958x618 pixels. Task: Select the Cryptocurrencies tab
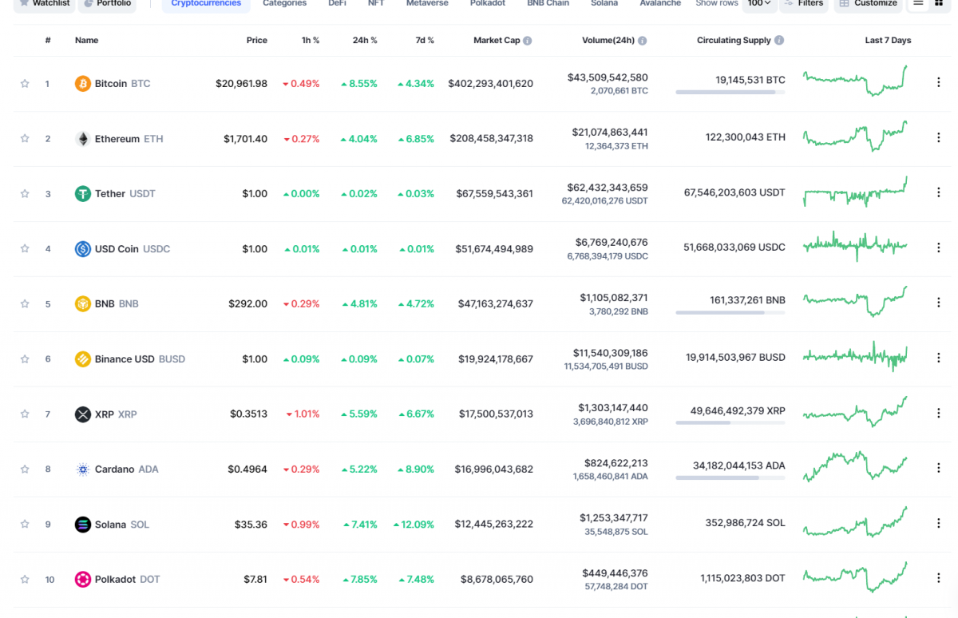[x=206, y=4]
